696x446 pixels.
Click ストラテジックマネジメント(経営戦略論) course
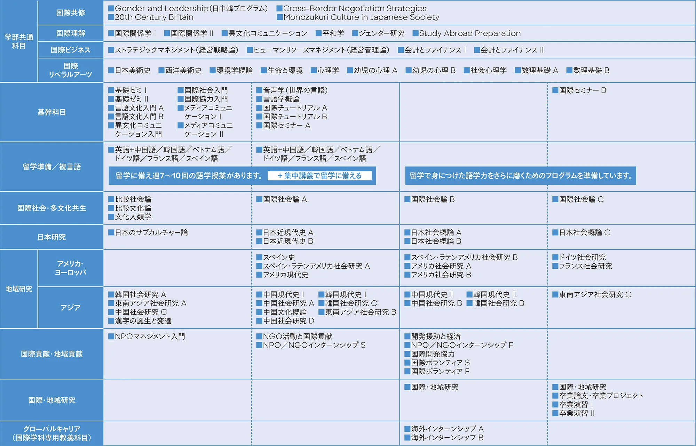tap(173, 50)
